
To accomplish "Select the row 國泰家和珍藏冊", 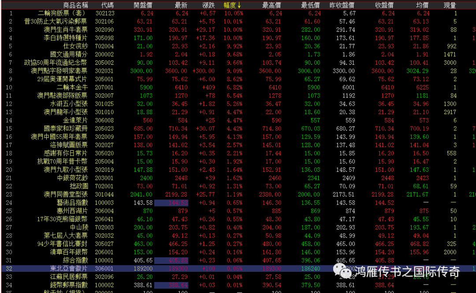I will pyautogui.click(x=238, y=128).
